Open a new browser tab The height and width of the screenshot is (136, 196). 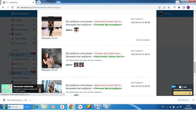[39, 2]
